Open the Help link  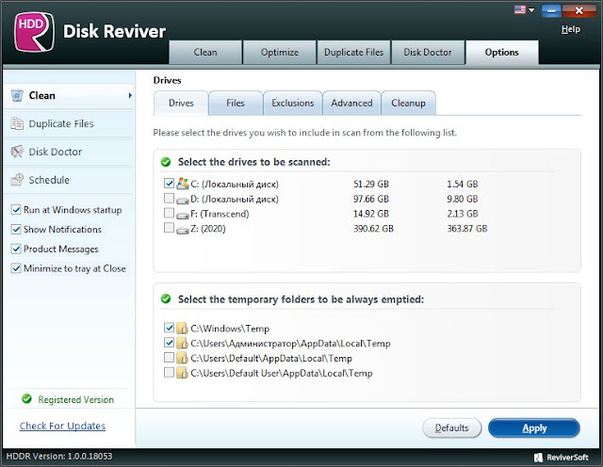click(x=571, y=29)
